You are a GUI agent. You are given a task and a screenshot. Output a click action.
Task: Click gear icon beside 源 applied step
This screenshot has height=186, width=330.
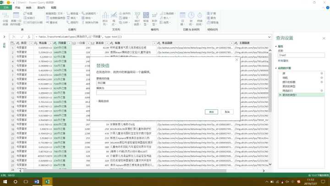click(321, 73)
